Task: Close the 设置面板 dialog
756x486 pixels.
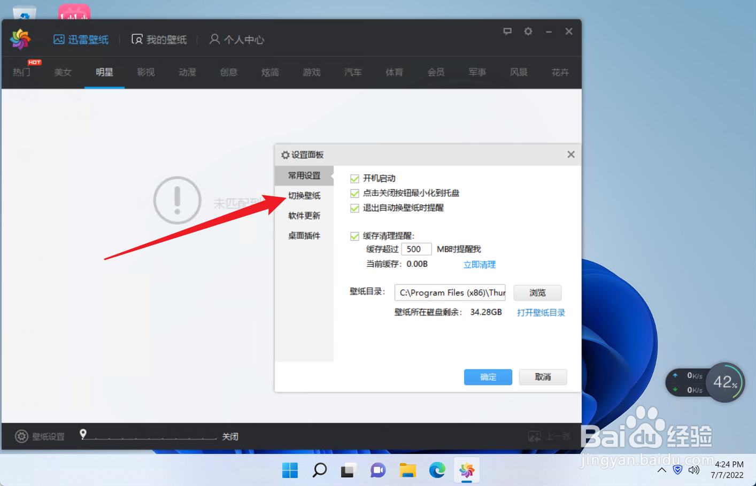Action: pyautogui.click(x=571, y=155)
